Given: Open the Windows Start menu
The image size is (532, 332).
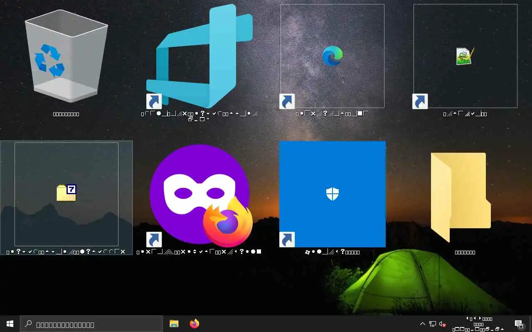Looking at the screenshot, I should 10,324.
